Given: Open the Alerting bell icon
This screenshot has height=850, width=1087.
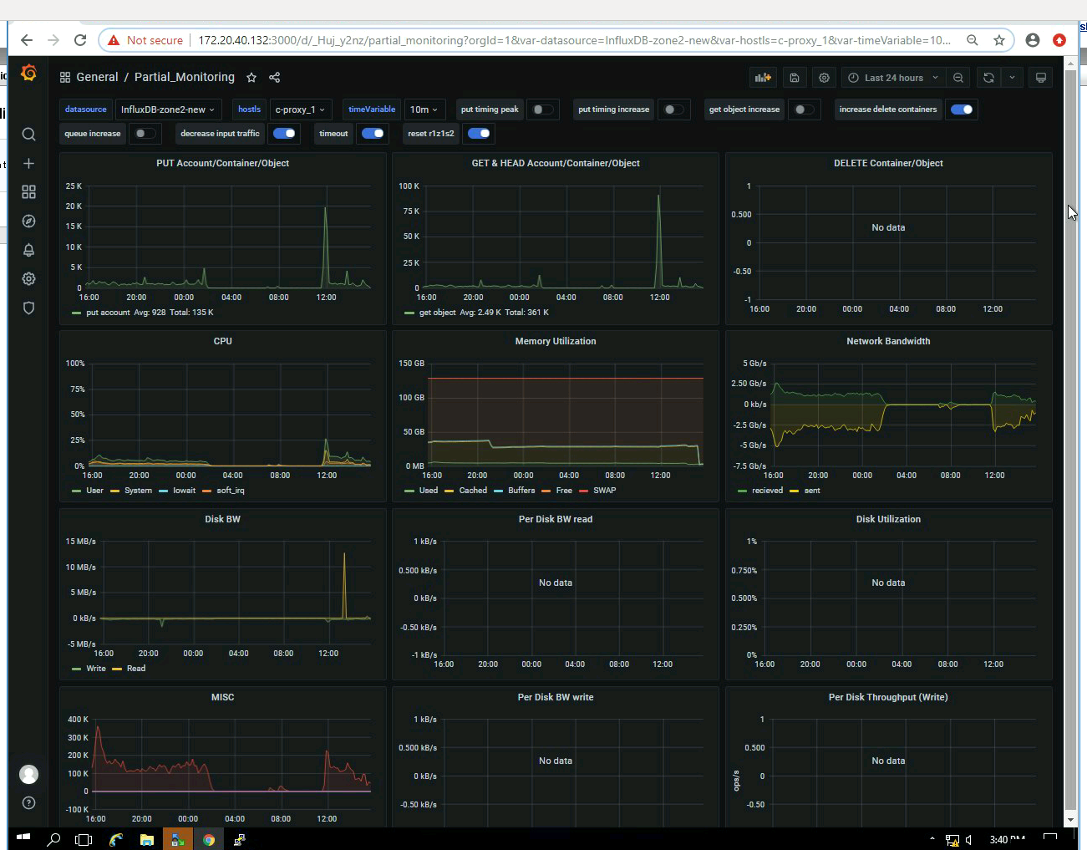Looking at the screenshot, I should coord(28,250).
